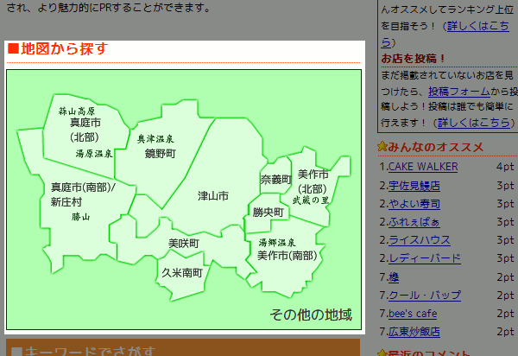Open やよい寿司 ranking link
Image resolution: width=518 pixels, height=356 pixels.
(x=414, y=204)
